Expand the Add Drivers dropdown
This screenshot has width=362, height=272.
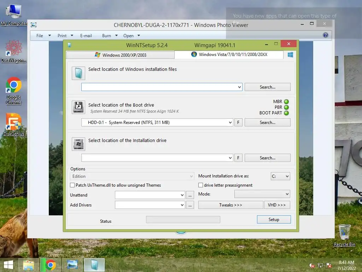pyautogui.click(x=182, y=205)
